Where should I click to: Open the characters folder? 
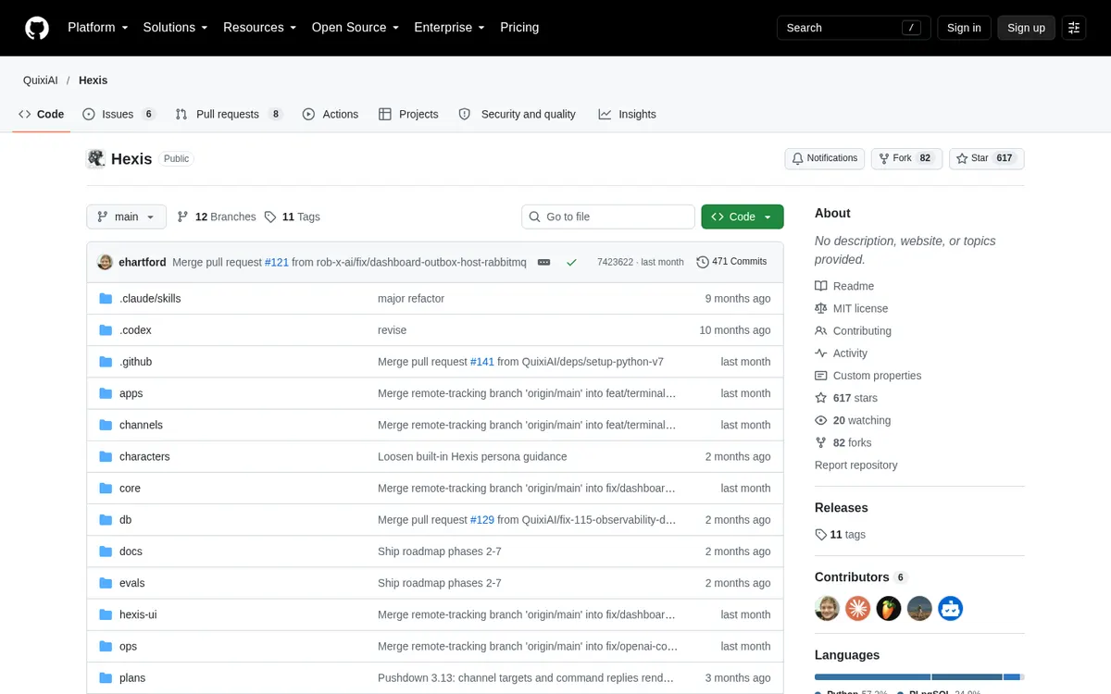(144, 456)
